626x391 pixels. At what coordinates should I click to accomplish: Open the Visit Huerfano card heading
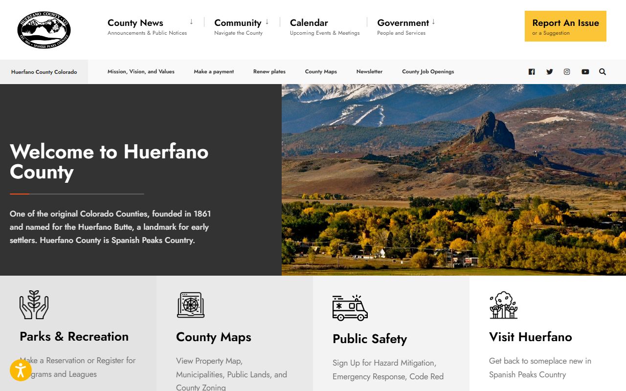pos(531,337)
